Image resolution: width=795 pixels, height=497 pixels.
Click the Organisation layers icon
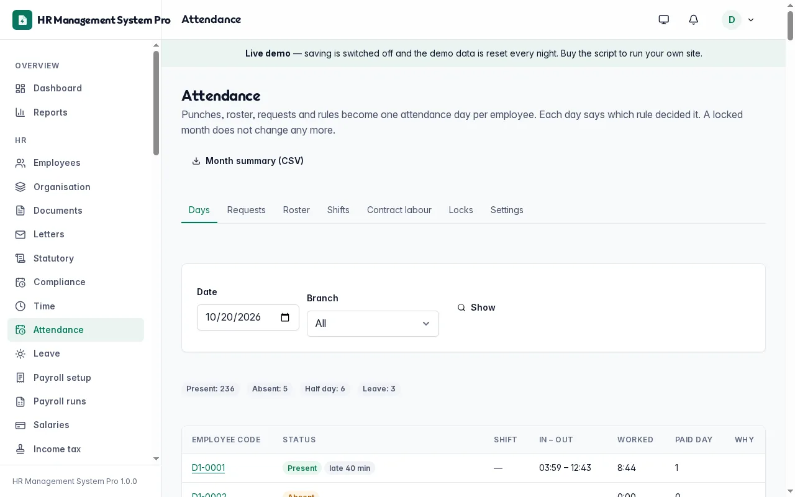(20, 187)
